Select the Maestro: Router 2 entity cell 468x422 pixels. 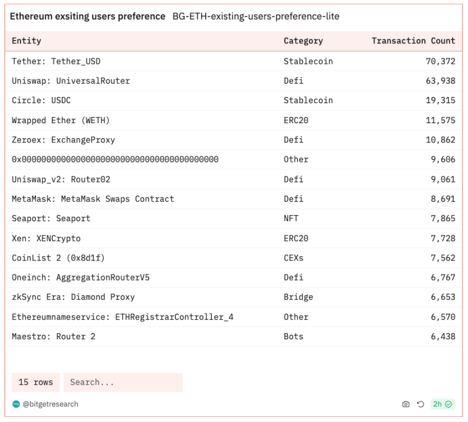coord(54,336)
